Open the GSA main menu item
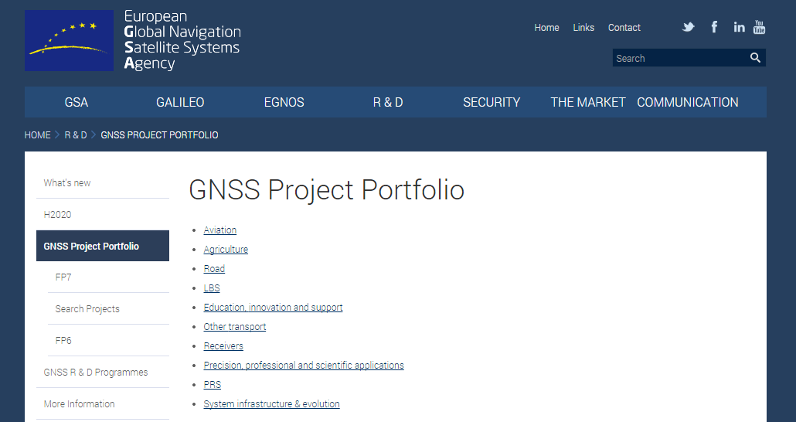The height and width of the screenshot is (422, 796). pos(77,102)
